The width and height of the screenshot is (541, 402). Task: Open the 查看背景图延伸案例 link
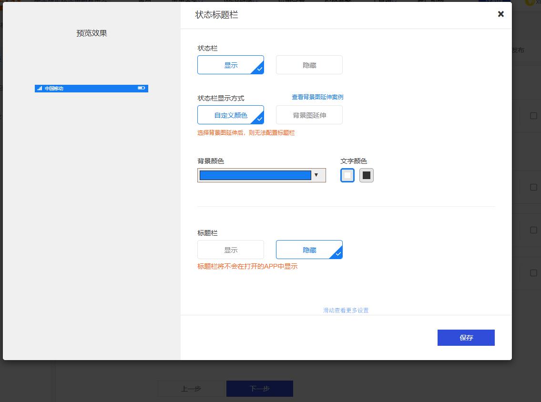317,97
